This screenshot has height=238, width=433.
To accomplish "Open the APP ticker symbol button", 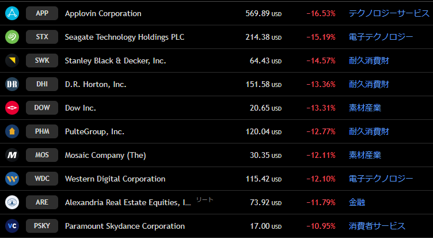I will [42, 13].
